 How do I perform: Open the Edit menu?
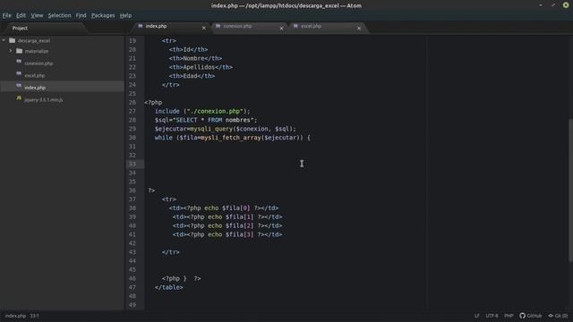21,15
